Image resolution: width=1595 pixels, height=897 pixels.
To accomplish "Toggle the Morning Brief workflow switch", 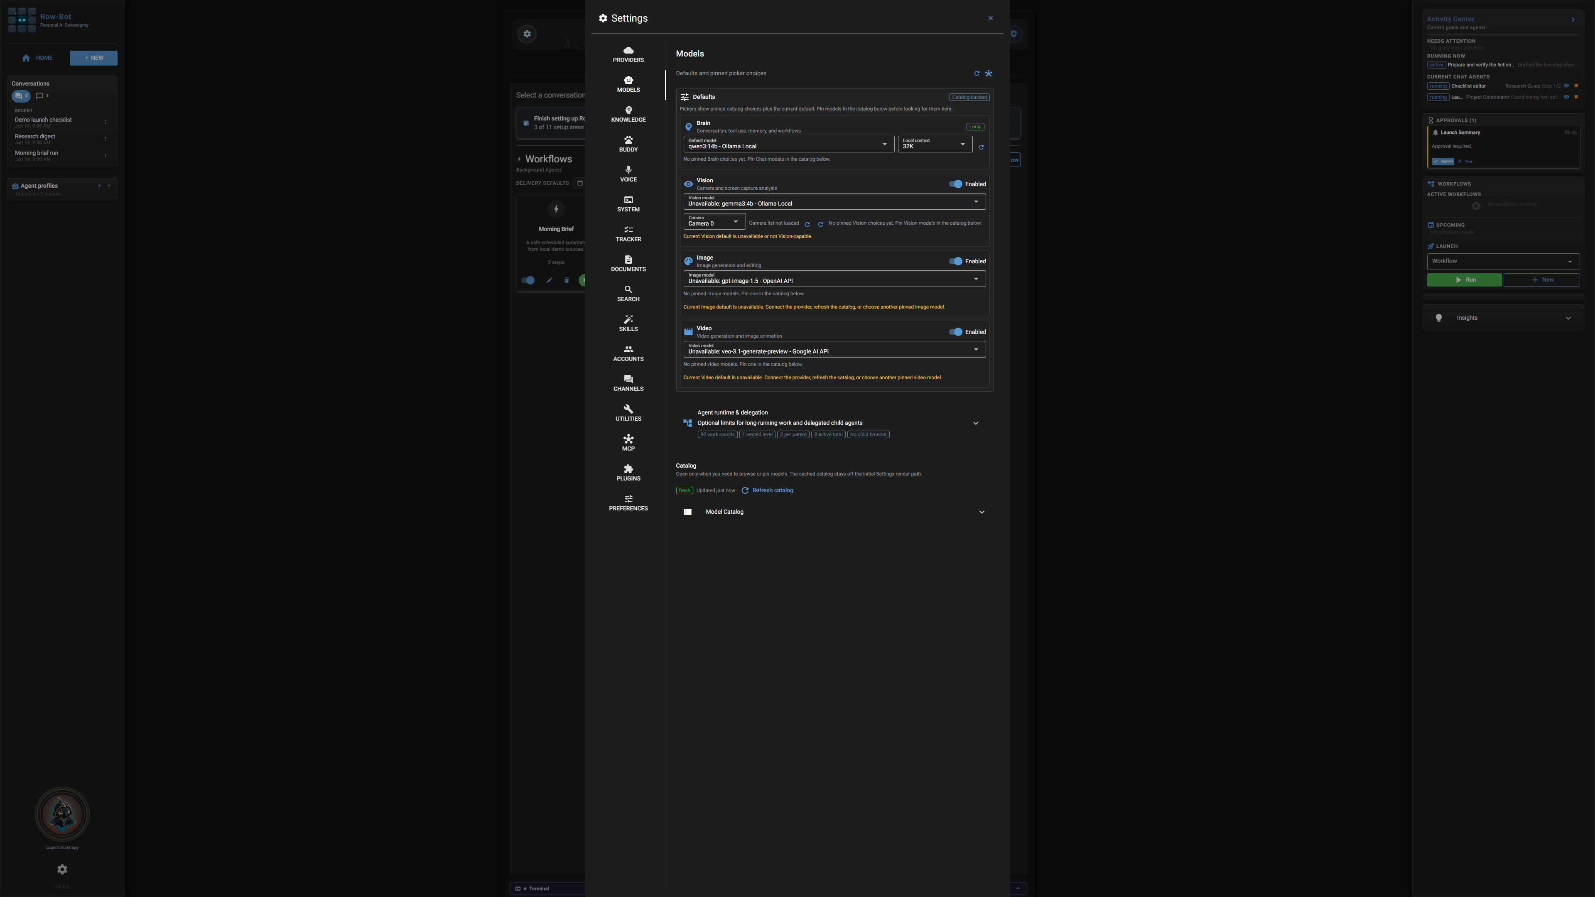I will [x=528, y=280].
